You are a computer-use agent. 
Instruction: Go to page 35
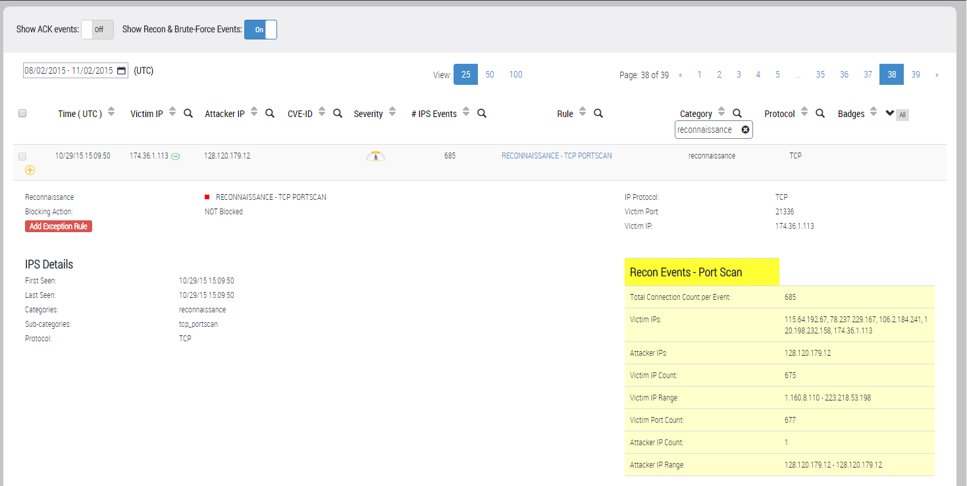pos(820,74)
